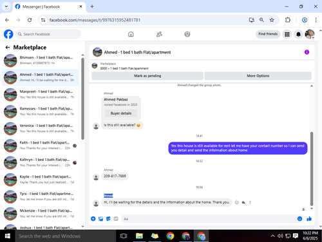This screenshot has width=322, height=242.
Task: Go back from the Marketplace chat list
Action: click(8, 48)
